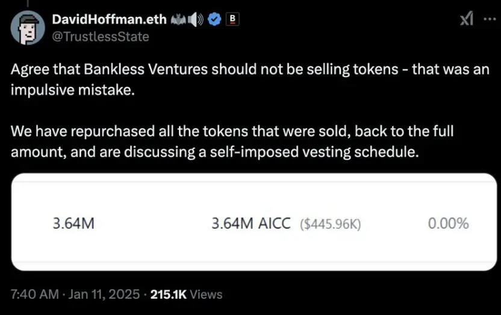Click the Grok xAI icon

coord(466,20)
